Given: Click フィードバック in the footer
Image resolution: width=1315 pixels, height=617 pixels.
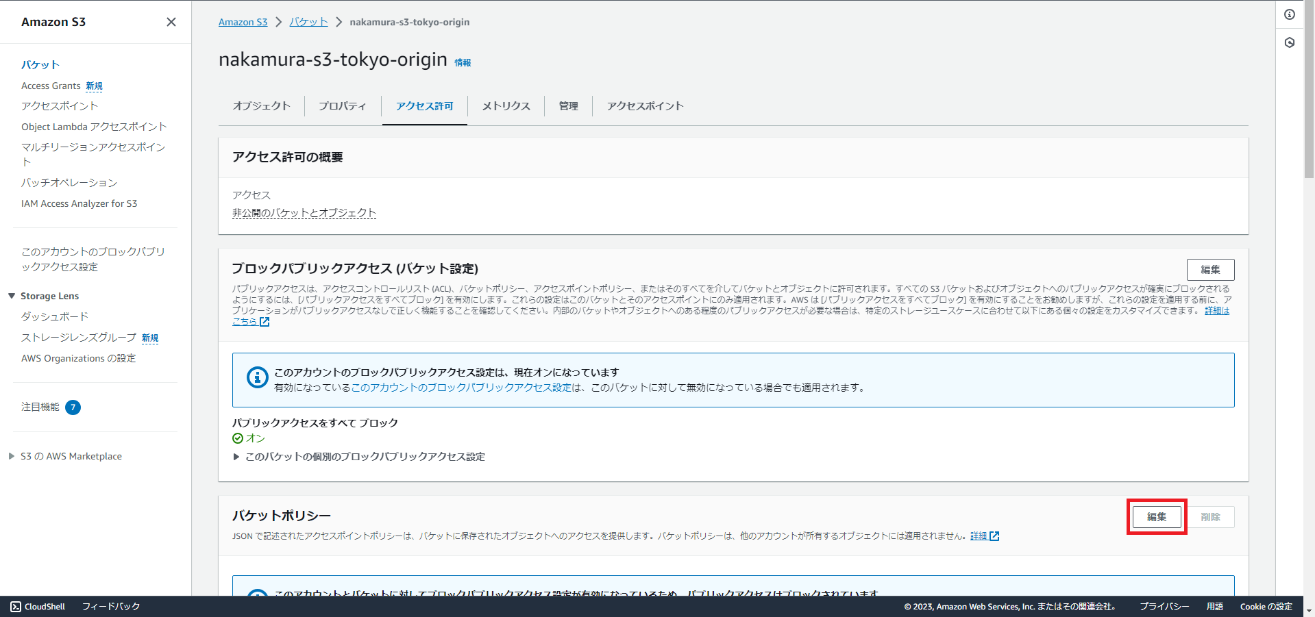Looking at the screenshot, I should point(111,607).
